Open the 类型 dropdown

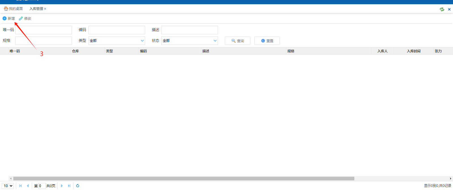tap(117, 41)
